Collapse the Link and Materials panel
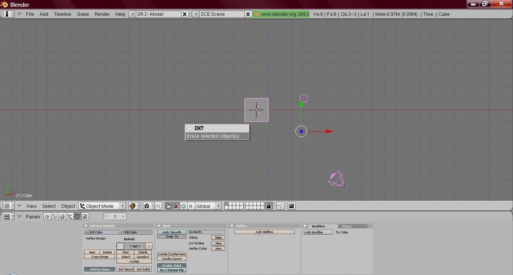513x275 pixels. (86, 226)
